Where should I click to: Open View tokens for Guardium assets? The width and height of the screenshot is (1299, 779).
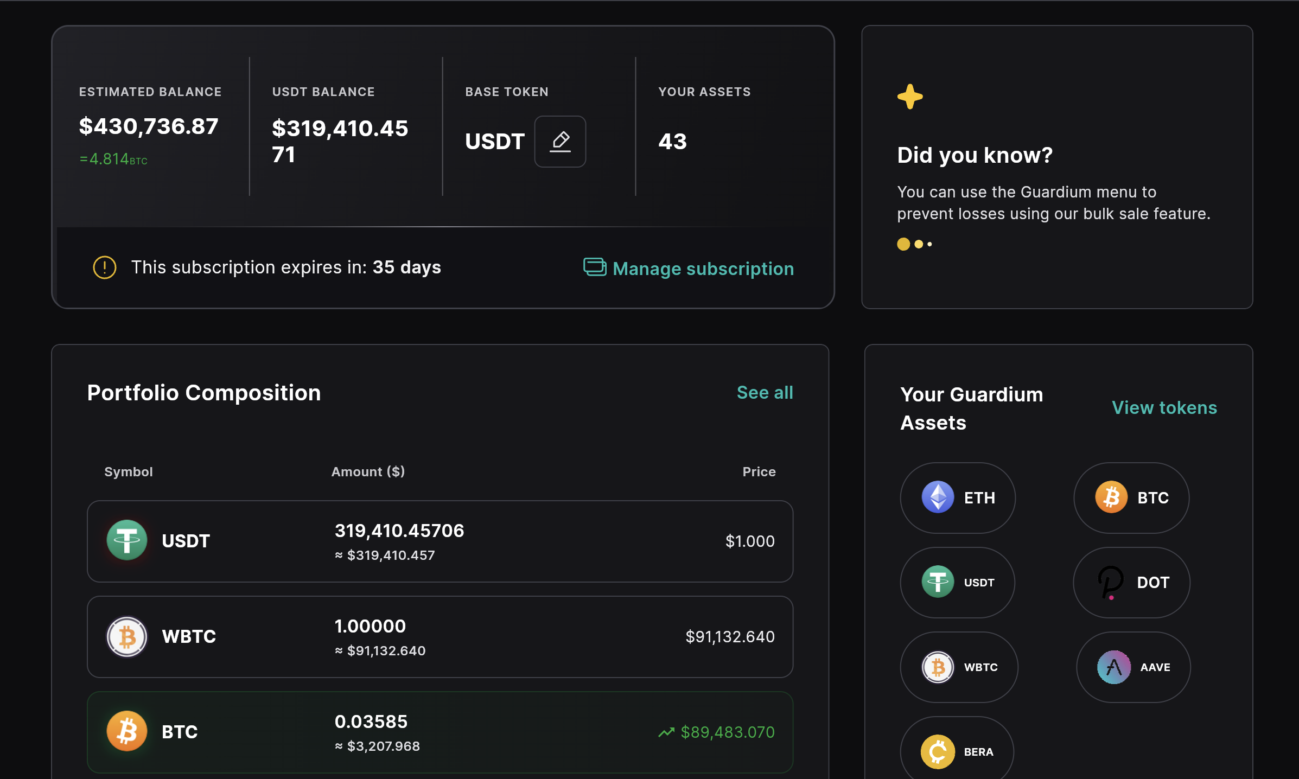click(1164, 407)
